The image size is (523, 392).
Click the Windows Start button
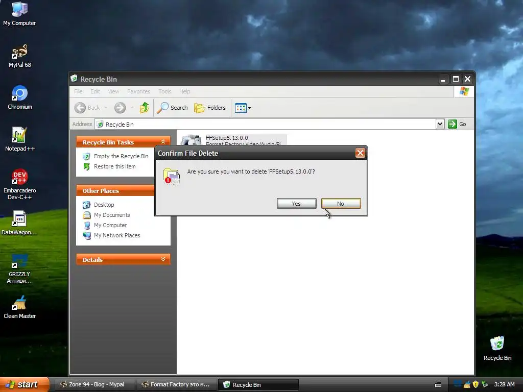23,384
